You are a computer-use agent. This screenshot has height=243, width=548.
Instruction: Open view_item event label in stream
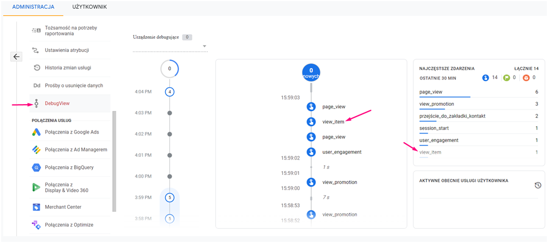pyautogui.click(x=333, y=121)
